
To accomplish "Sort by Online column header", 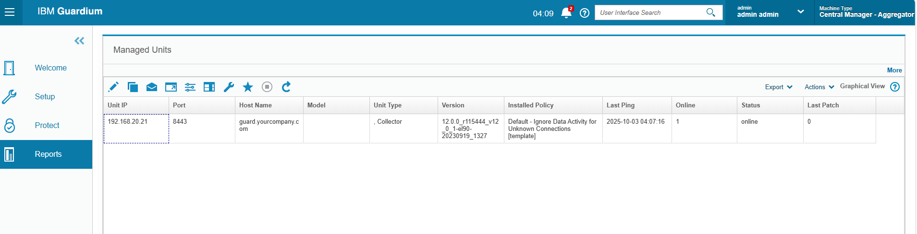I will point(704,105).
